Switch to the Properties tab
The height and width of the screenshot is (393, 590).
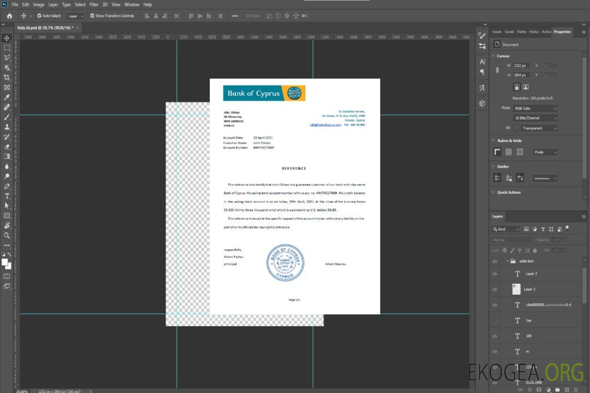[x=562, y=32]
